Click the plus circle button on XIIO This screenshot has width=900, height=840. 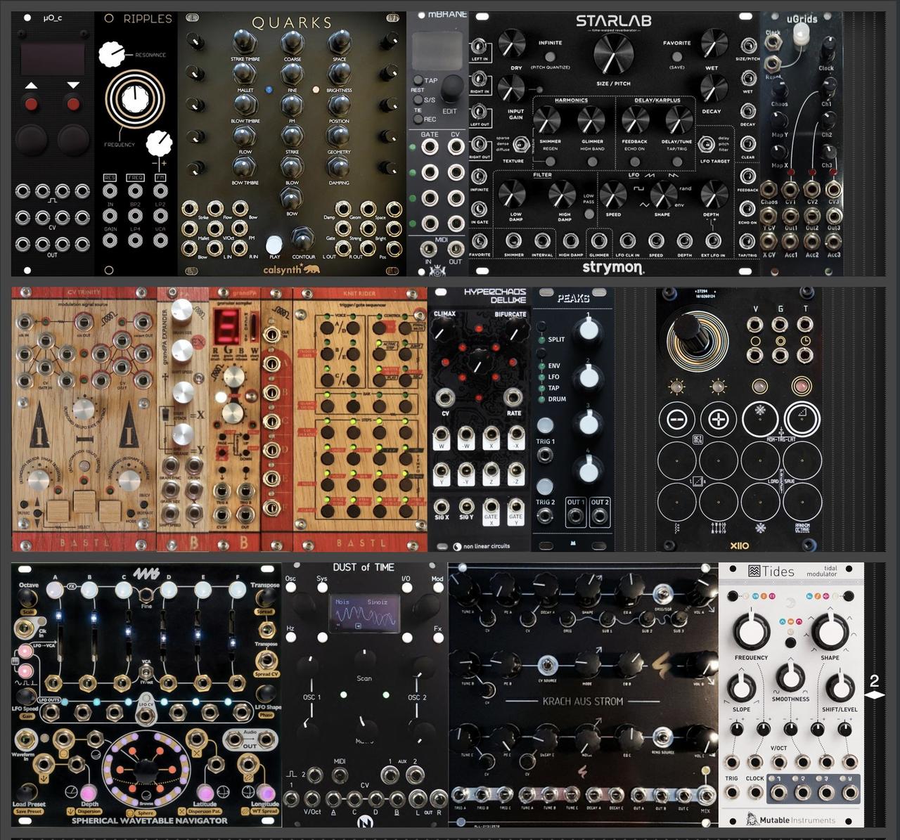tap(718, 420)
